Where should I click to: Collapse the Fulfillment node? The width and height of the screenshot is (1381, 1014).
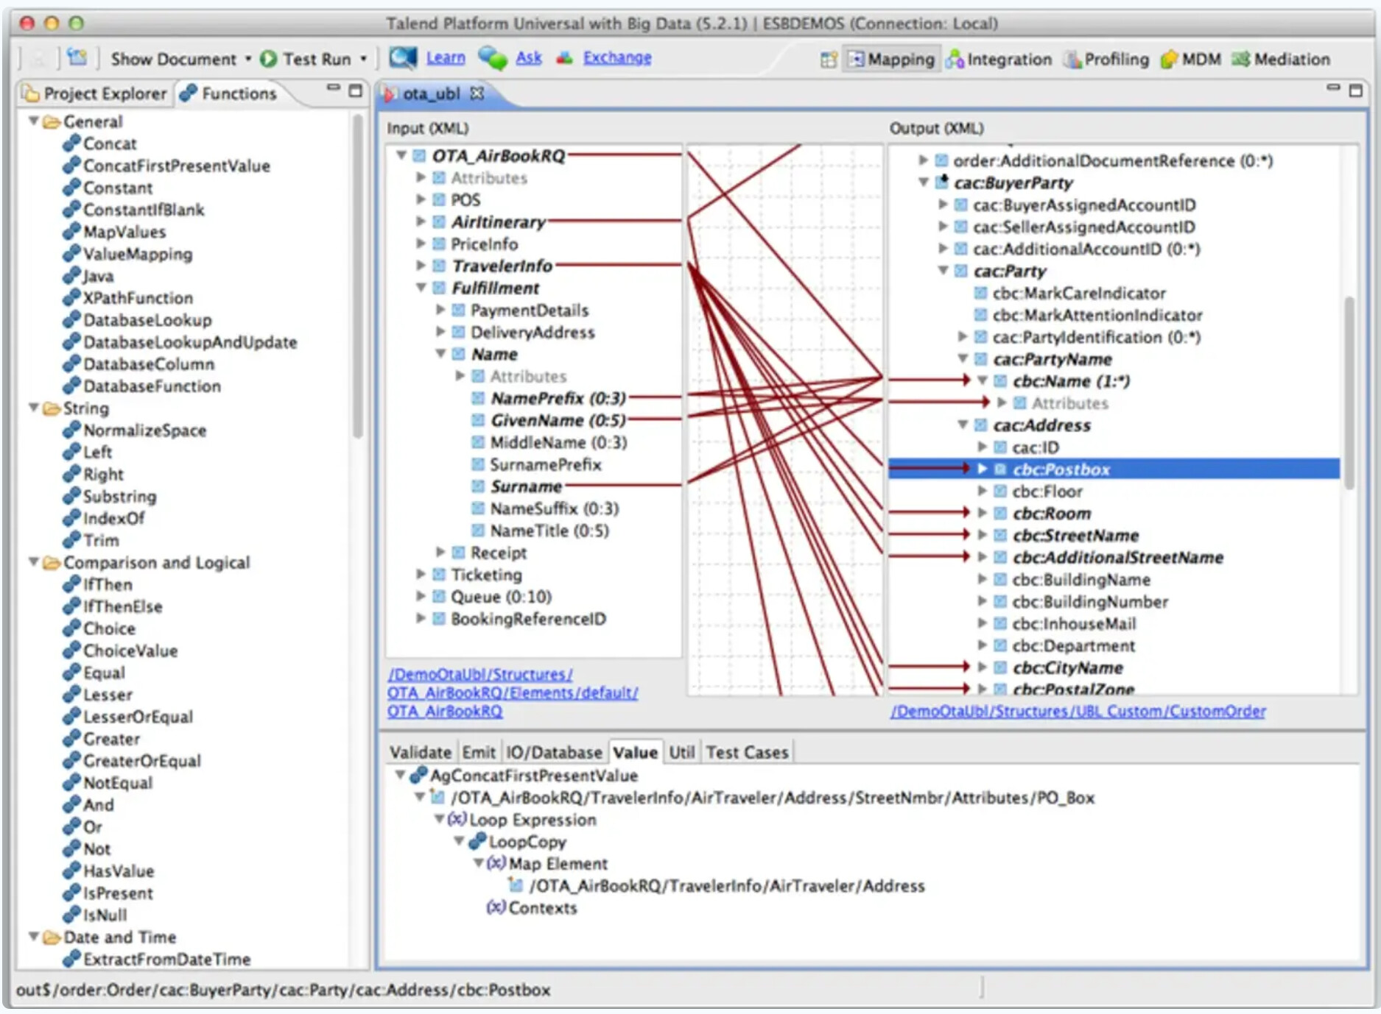click(421, 288)
